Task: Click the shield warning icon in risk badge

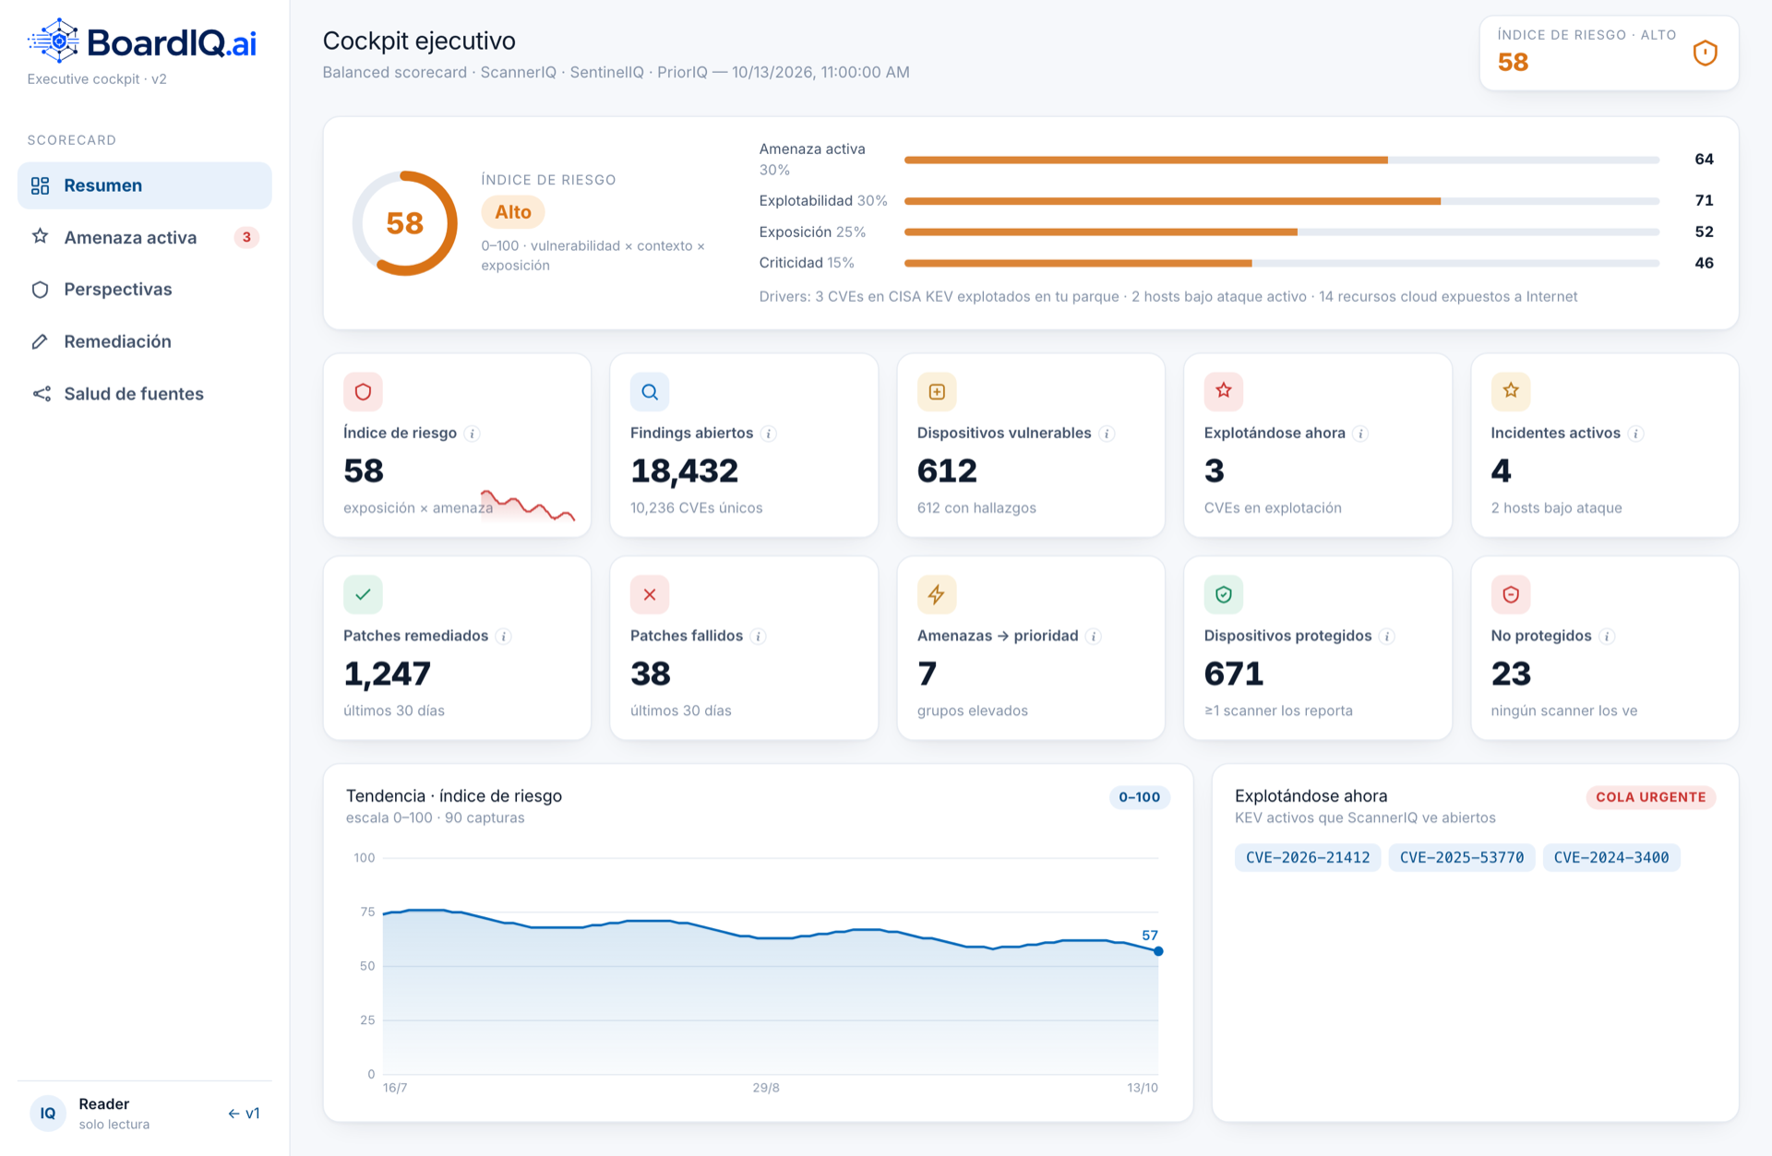Action: tap(1705, 54)
